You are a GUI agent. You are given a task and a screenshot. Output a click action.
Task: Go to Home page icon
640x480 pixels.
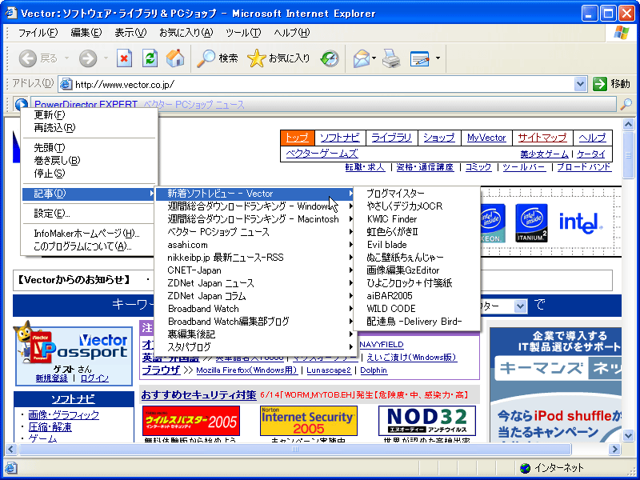tap(175, 58)
